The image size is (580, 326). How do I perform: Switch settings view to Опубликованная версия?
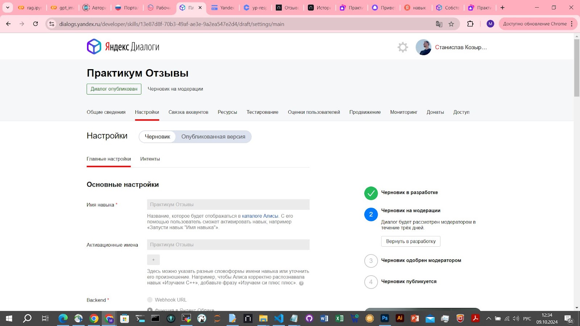point(213,137)
